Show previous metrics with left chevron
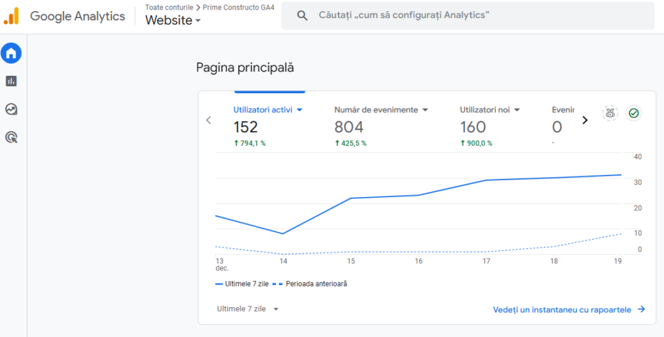The image size is (664, 337). (208, 121)
